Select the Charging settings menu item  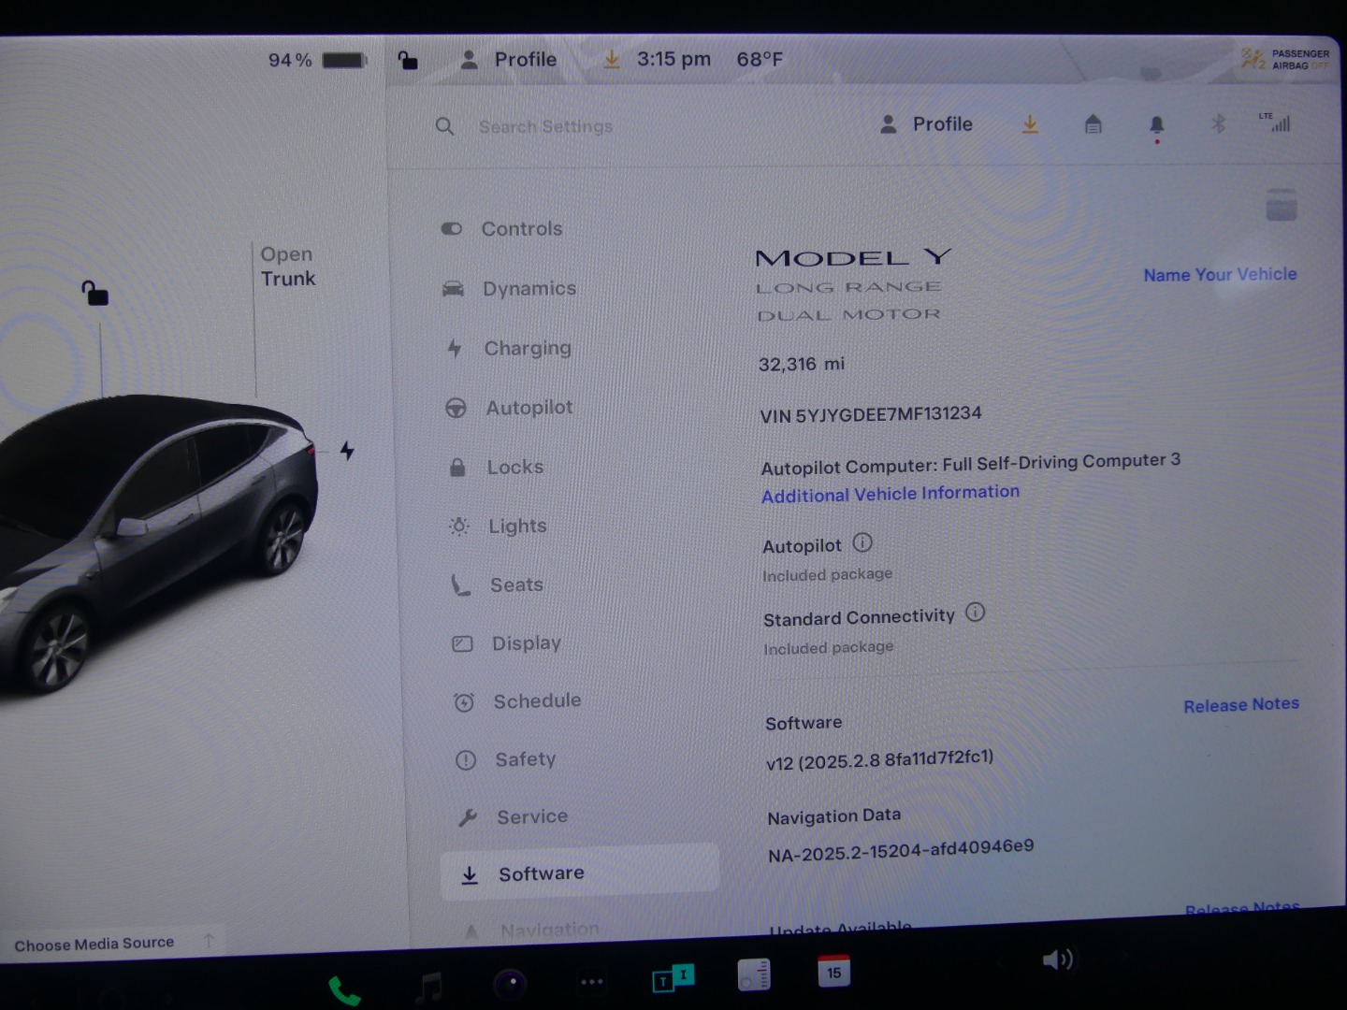(x=527, y=348)
